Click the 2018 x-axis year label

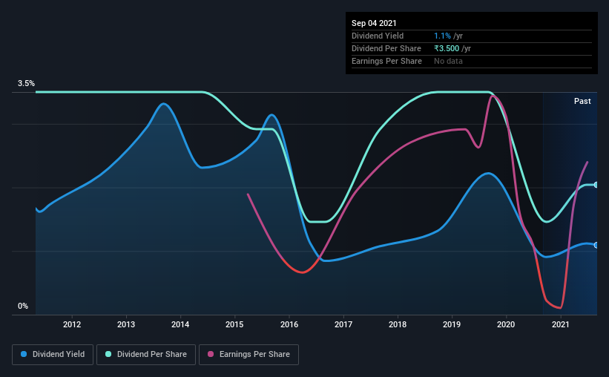click(x=398, y=324)
